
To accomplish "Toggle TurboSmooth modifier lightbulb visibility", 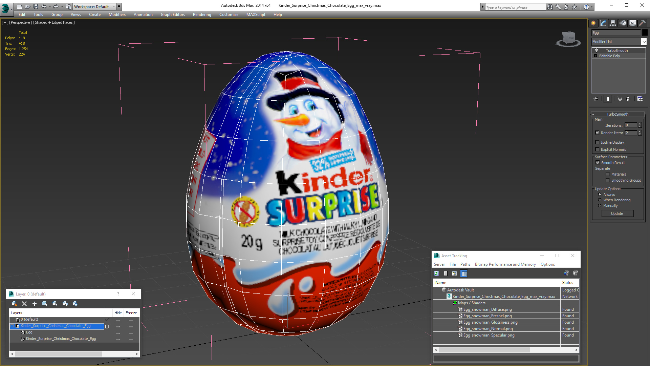I will [x=597, y=50].
